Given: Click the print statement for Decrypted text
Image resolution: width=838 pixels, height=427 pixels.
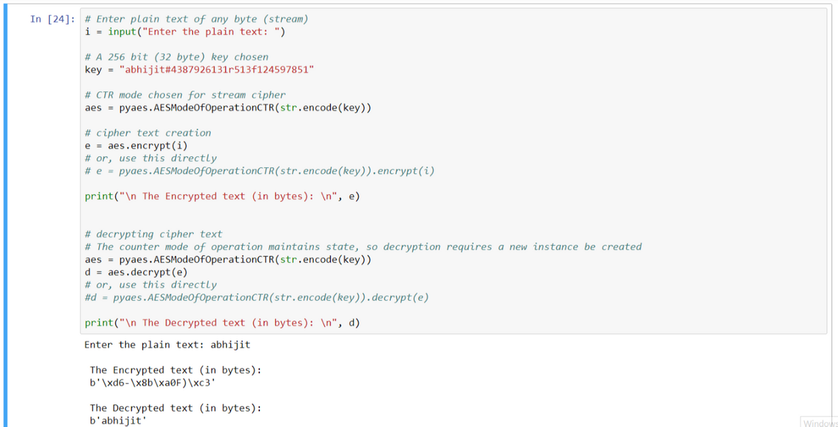Looking at the screenshot, I should 222,323.
